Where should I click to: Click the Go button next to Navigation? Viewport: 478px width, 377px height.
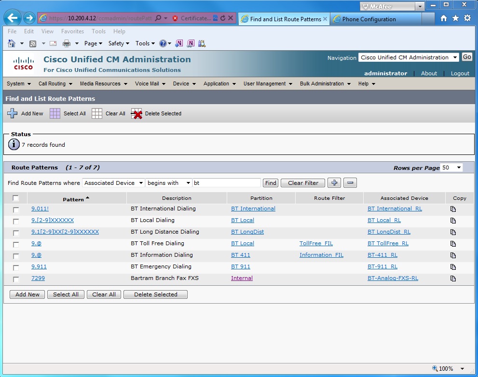pyautogui.click(x=467, y=57)
